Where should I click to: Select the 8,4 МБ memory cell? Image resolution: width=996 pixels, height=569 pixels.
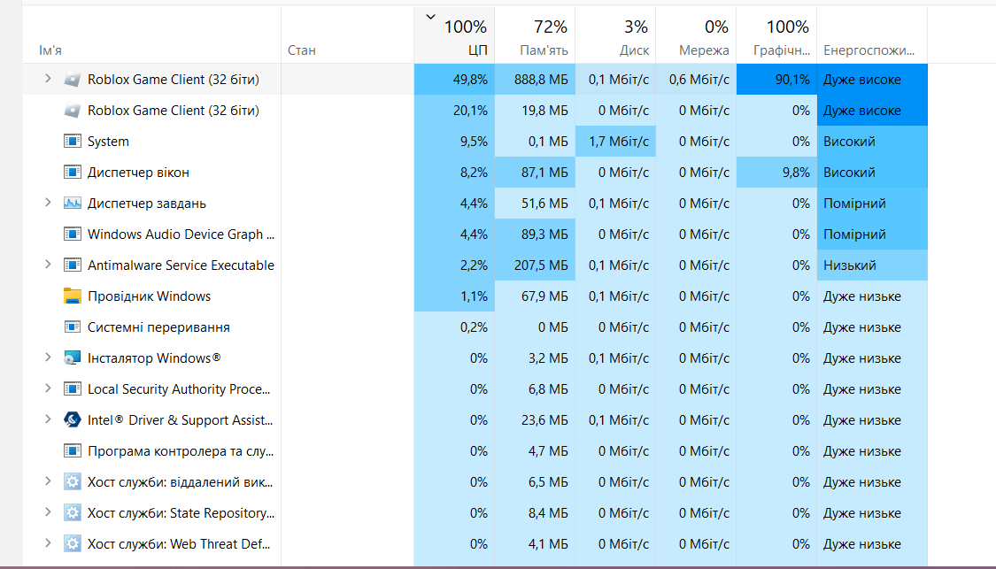tap(535, 513)
